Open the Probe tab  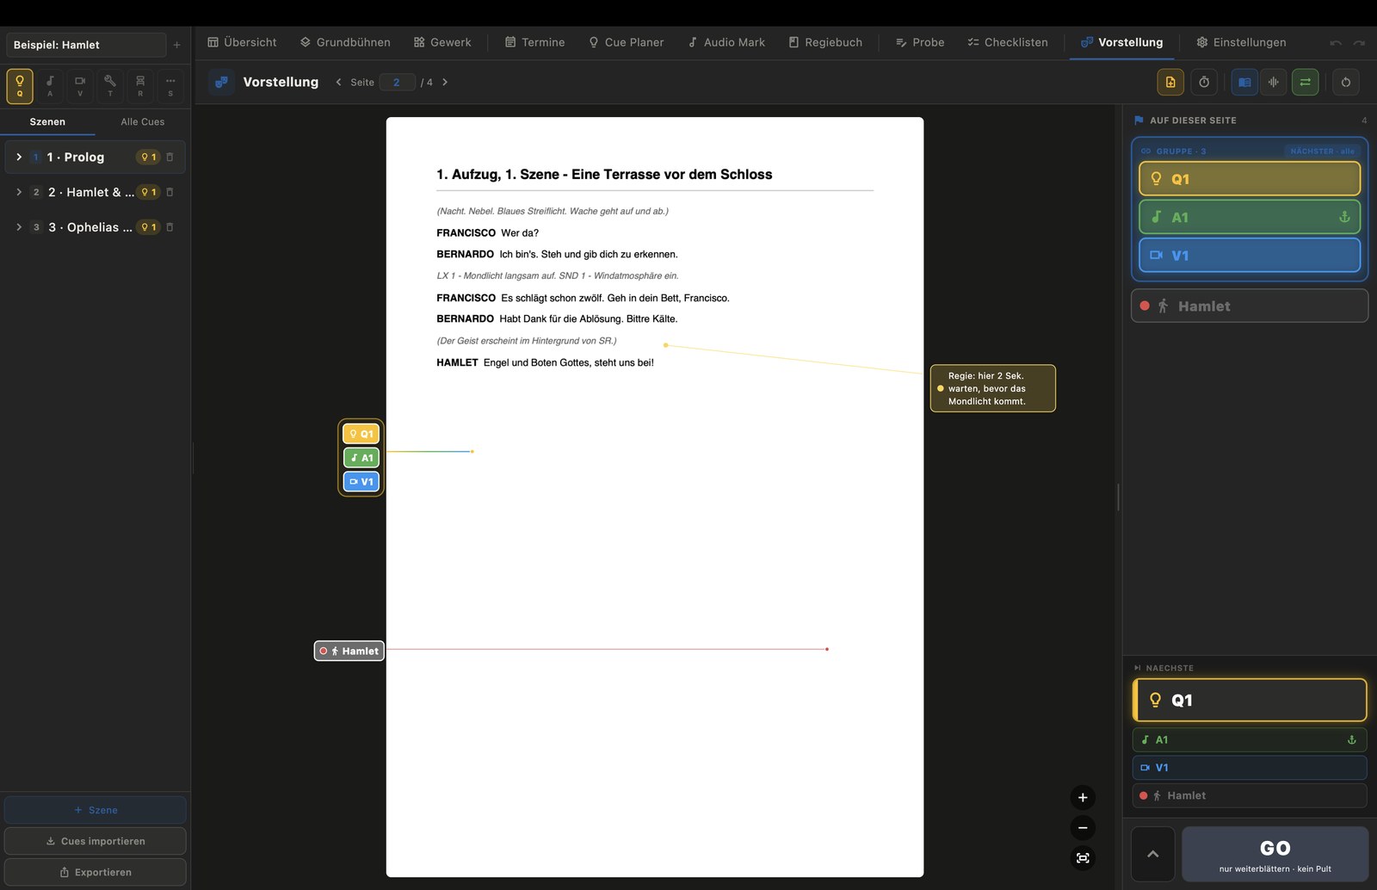point(920,42)
